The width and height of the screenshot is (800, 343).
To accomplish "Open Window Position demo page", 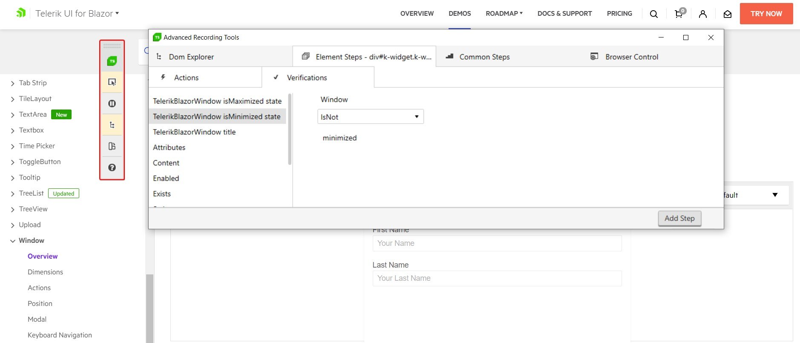I will pos(40,303).
